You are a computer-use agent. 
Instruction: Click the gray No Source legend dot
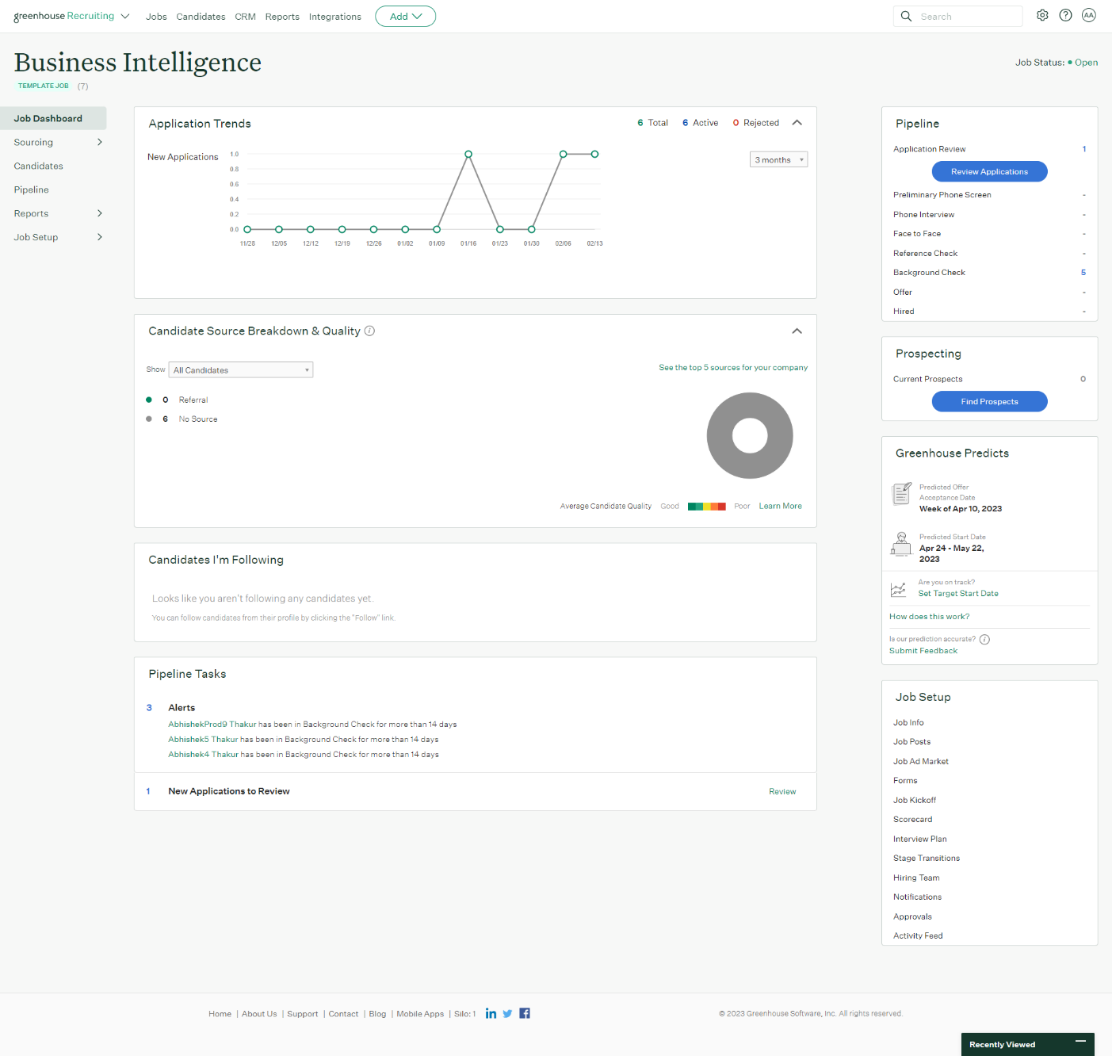(149, 419)
